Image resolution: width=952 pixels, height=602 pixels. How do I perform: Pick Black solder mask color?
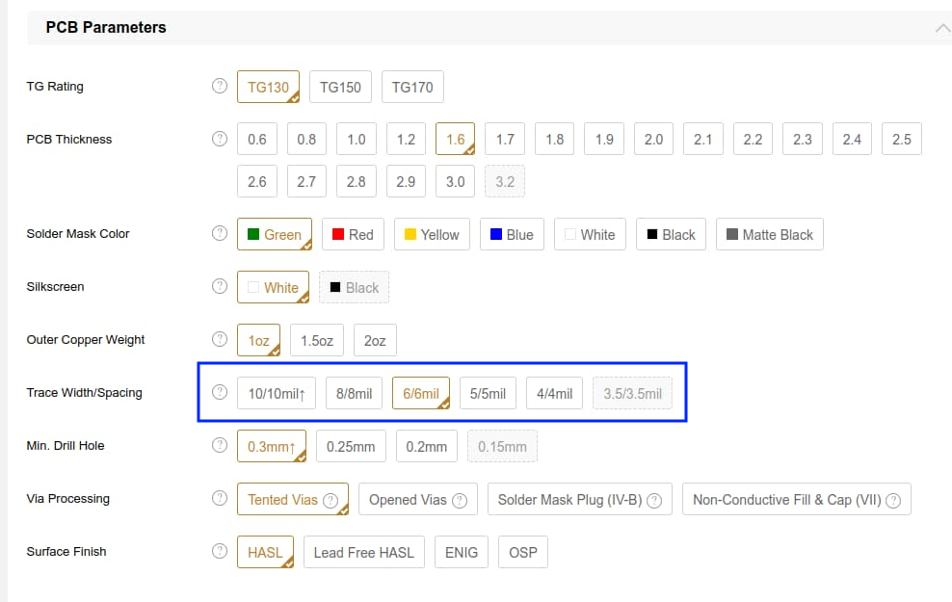[x=671, y=234]
